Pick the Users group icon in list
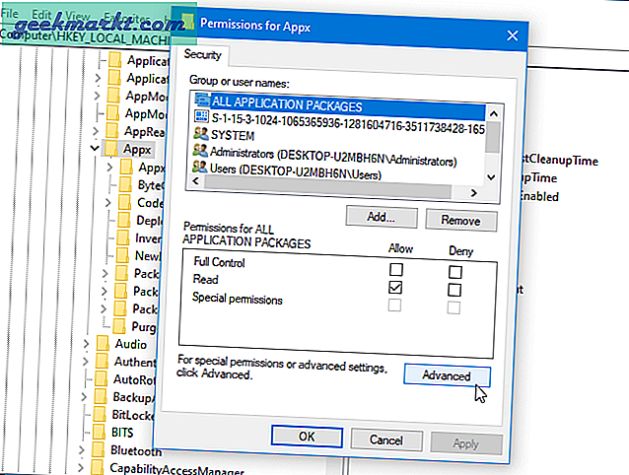 [x=201, y=175]
